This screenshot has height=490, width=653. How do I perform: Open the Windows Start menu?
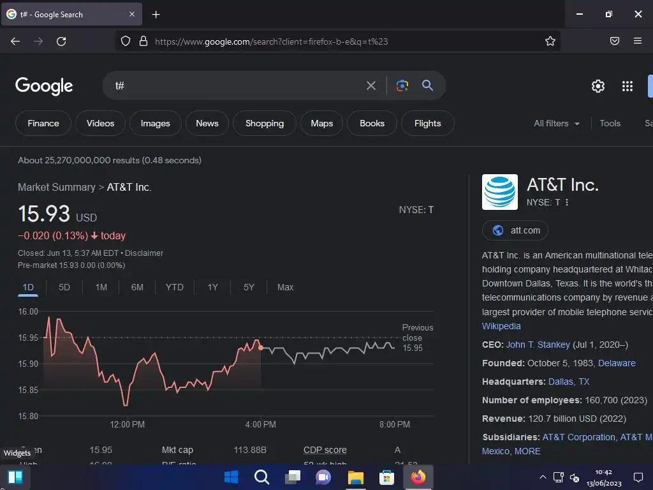click(x=231, y=477)
